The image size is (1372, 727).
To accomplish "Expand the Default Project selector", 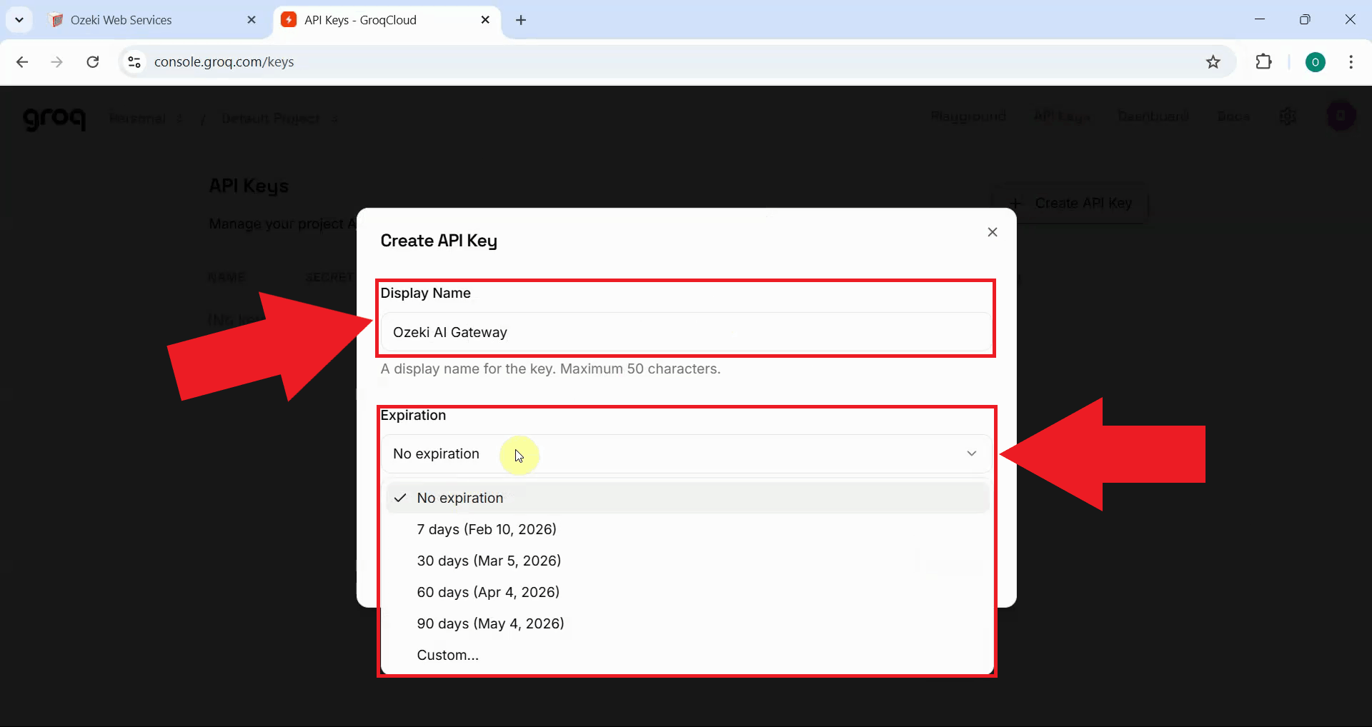I will (x=334, y=119).
